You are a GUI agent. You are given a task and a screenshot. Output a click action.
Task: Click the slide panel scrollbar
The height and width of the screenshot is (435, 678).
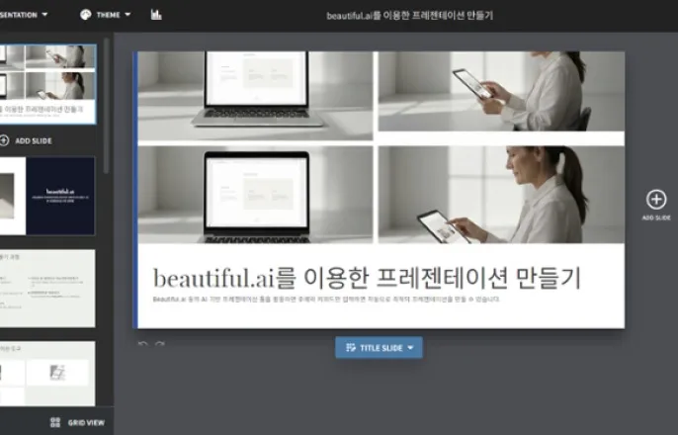pos(106,106)
